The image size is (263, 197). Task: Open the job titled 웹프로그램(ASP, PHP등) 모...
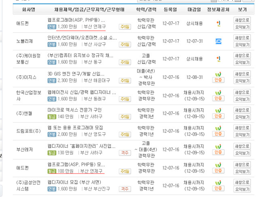click(76, 165)
